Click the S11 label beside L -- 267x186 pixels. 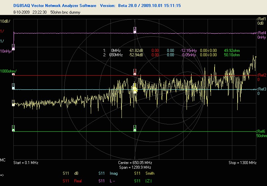pos(101,181)
